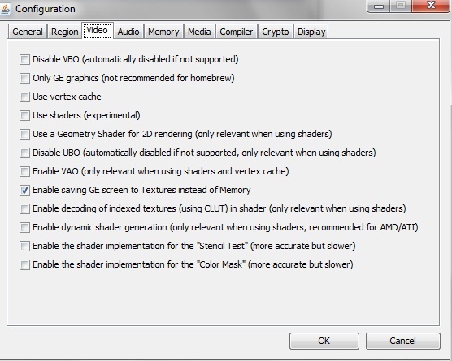Enable Use shaders (experimental)
This screenshot has width=452, height=361.
[x=24, y=116]
